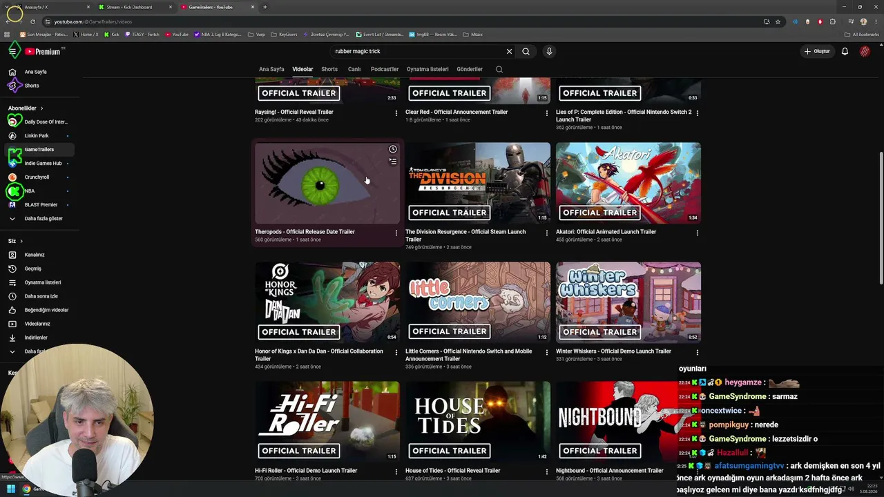This screenshot has width=884, height=497.
Task: Clear the search box with X icon
Action: click(509, 51)
